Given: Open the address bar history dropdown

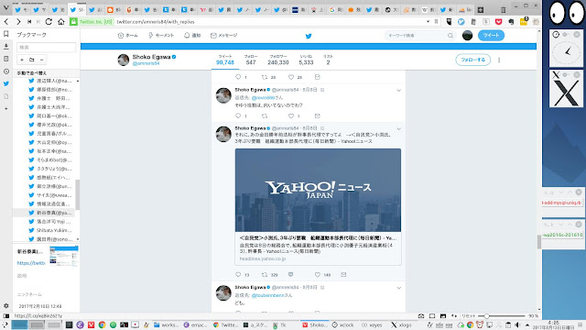Looking at the screenshot, I should point(428,22).
